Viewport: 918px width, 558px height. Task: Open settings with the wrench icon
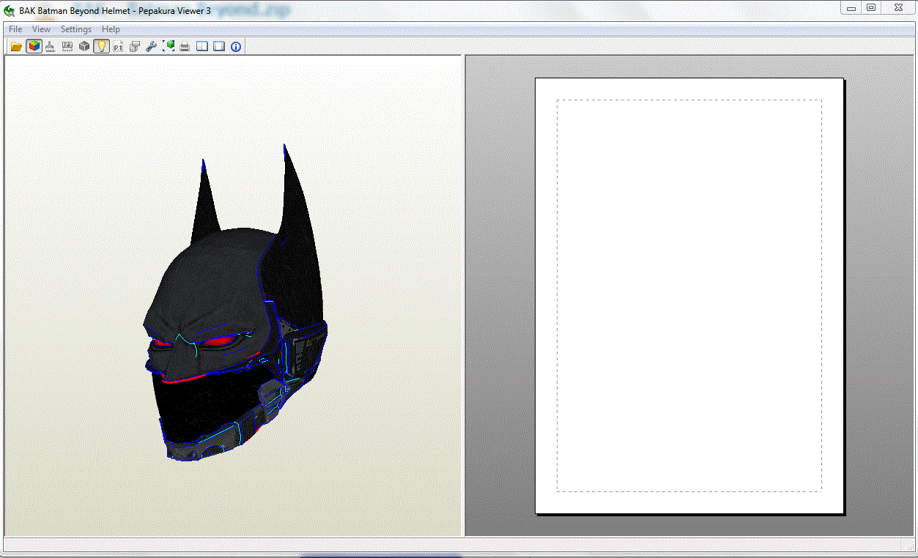click(152, 47)
